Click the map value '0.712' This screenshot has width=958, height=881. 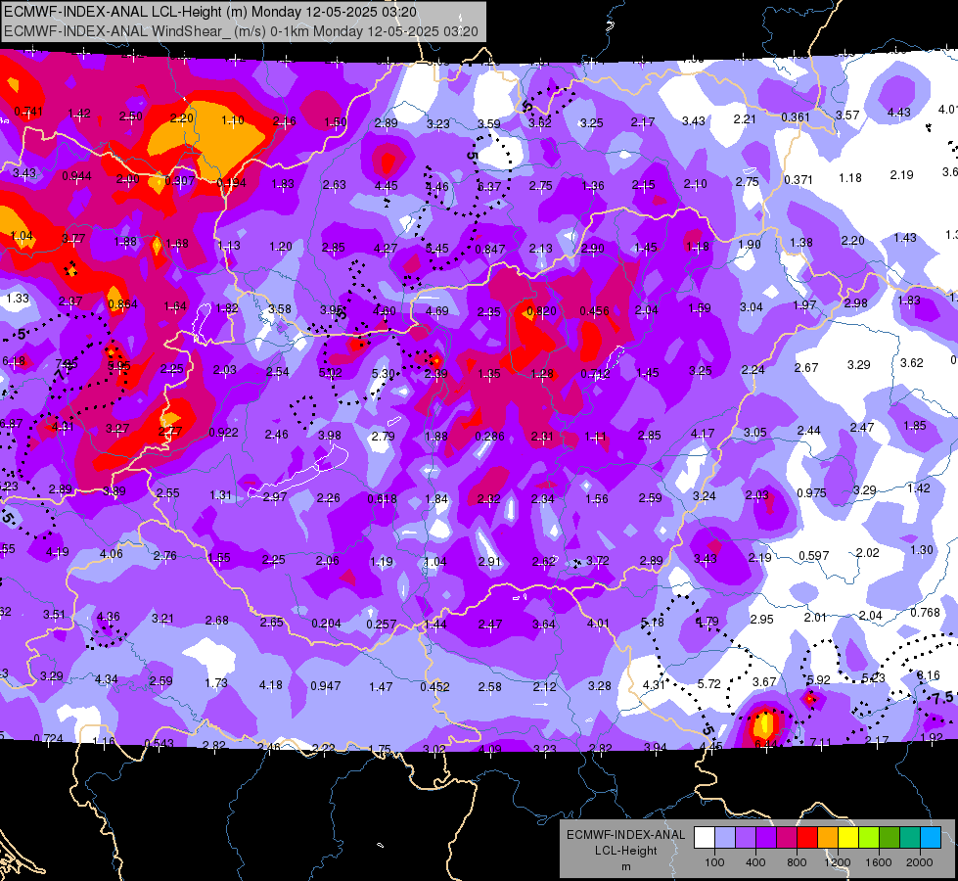pos(595,374)
